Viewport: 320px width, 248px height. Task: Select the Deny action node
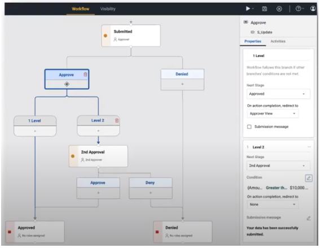click(151, 188)
